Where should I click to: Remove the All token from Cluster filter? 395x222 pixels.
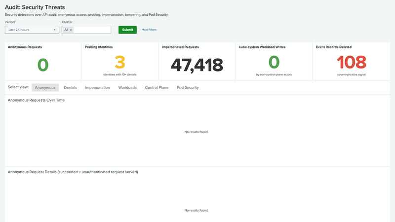[x=71, y=30]
